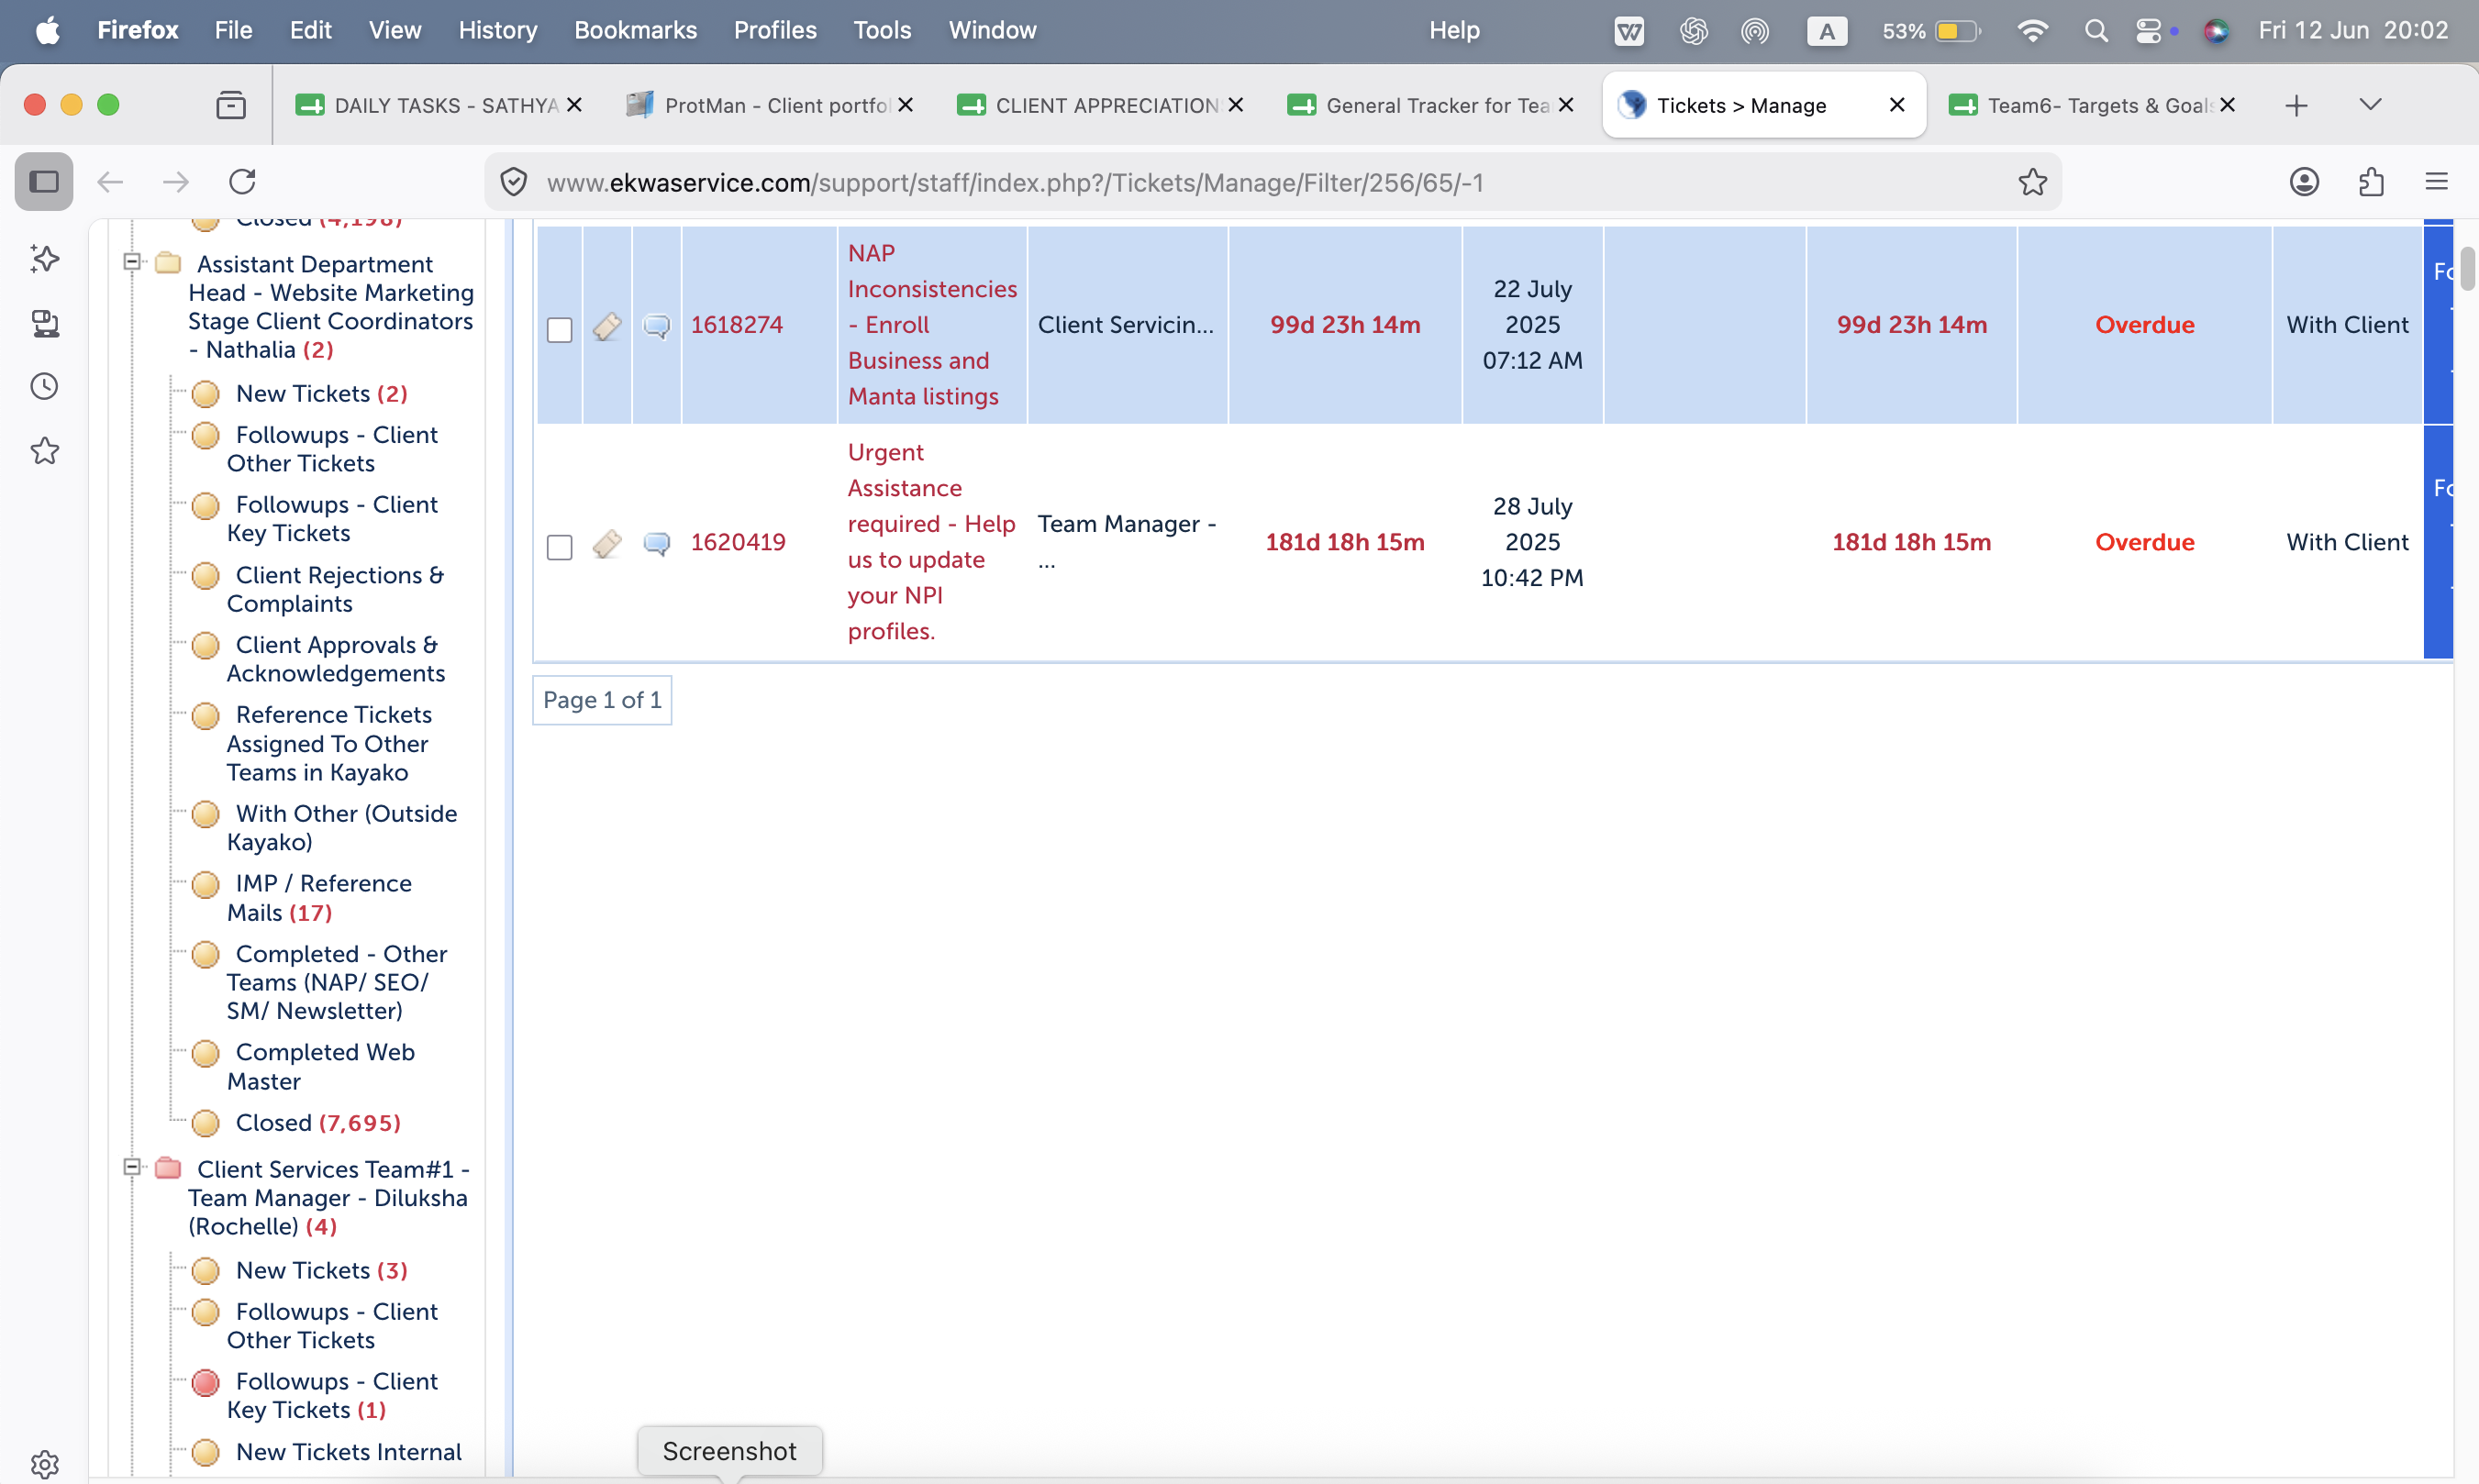Open IMP / Reference Mails (17) folder
This screenshot has width=2479, height=1484.
click(x=319, y=898)
